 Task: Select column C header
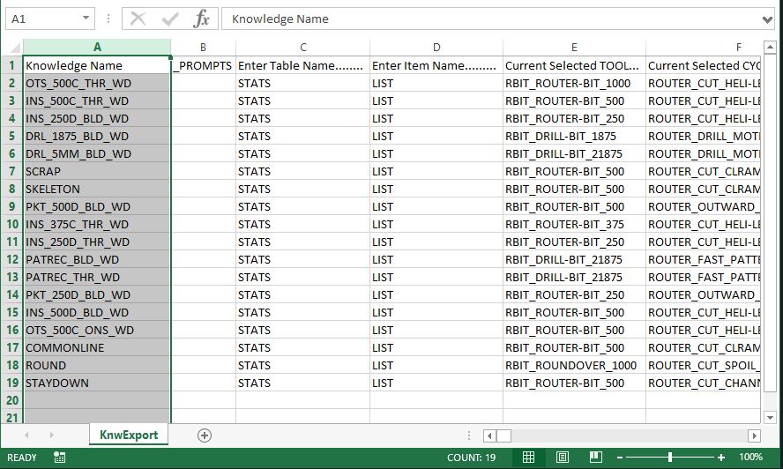coord(302,47)
